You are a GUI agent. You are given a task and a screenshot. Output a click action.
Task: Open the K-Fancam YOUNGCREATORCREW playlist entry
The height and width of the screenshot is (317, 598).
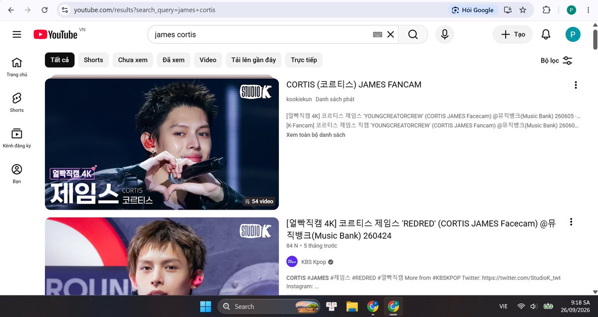[432, 125]
